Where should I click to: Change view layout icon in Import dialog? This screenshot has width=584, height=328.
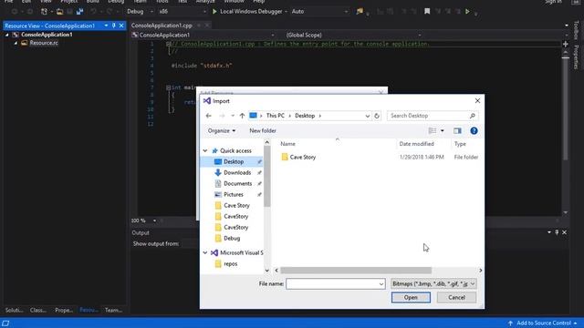[x=432, y=131]
